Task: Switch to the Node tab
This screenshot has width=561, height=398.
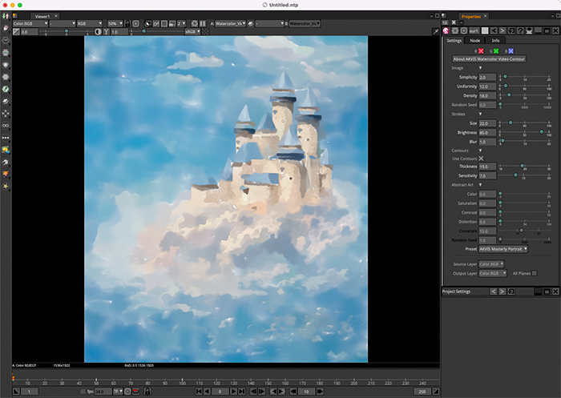Action: tap(474, 40)
